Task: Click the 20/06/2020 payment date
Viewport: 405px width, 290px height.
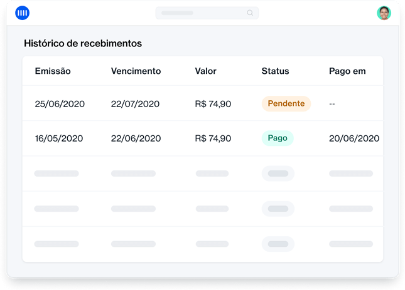Action: (x=354, y=138)
